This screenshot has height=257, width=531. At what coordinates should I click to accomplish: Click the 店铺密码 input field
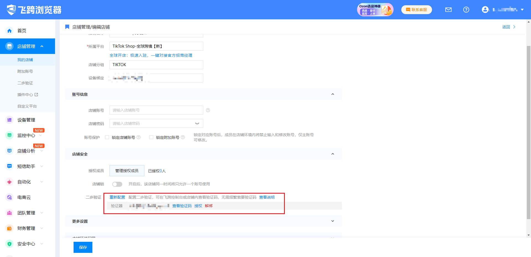[156, 123]
